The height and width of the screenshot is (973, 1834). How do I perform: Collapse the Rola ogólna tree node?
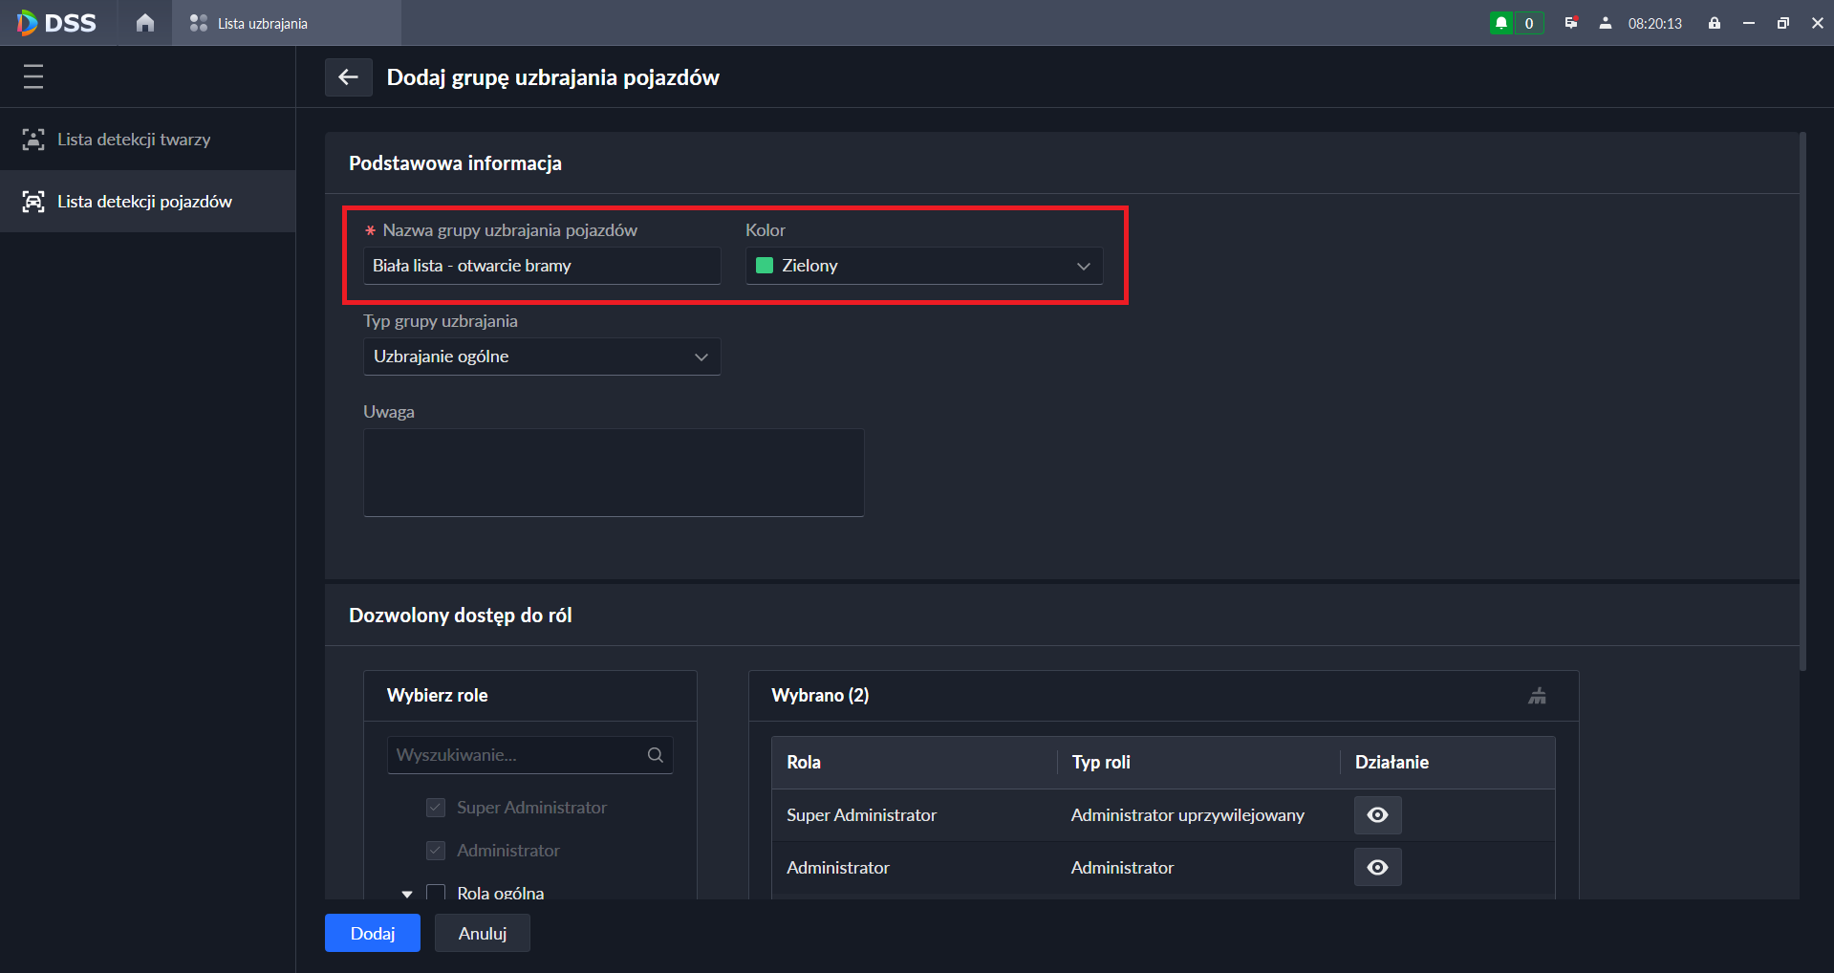(407, 894)
